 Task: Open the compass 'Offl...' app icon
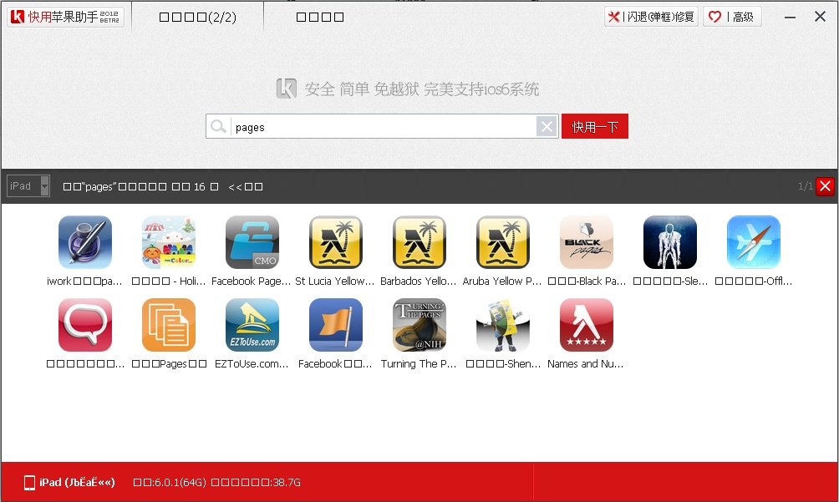coord(754,242)
